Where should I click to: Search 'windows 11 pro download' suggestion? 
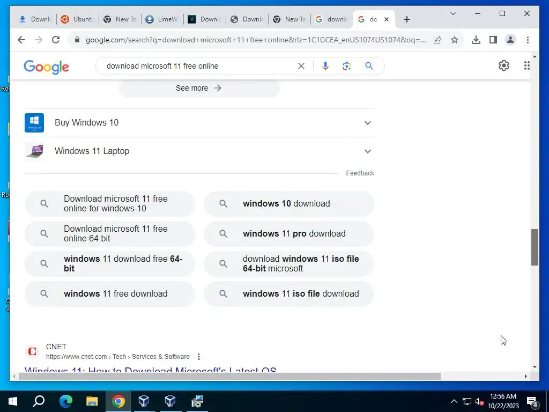(289, 234)
